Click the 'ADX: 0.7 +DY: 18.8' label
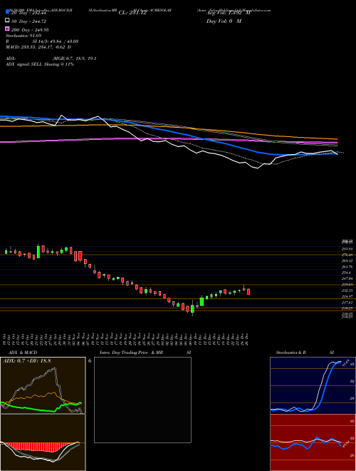The image size is (356, 471). click(x=26, y=361)
